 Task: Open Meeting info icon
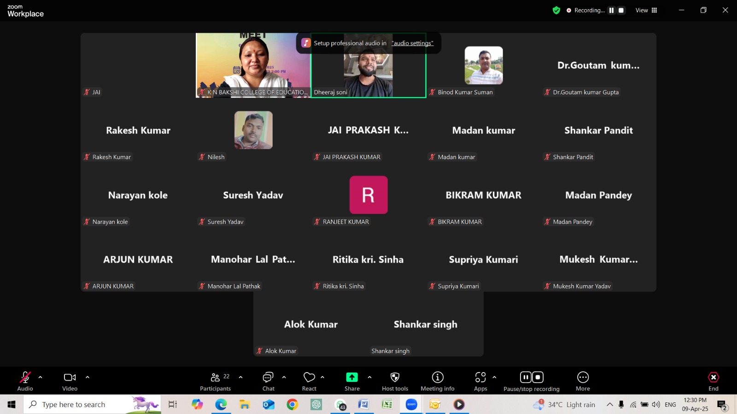[438, 377]
